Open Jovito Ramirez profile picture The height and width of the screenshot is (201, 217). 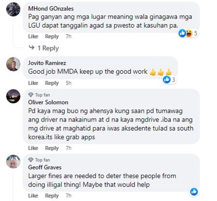pos(13,64)
